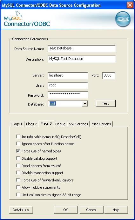
Task: Confirm with the OK button
Action: tap(65, 210)
